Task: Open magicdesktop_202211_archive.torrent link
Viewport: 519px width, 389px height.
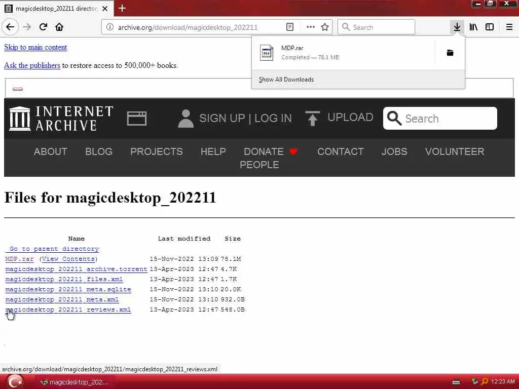Action: click(76, 269)
